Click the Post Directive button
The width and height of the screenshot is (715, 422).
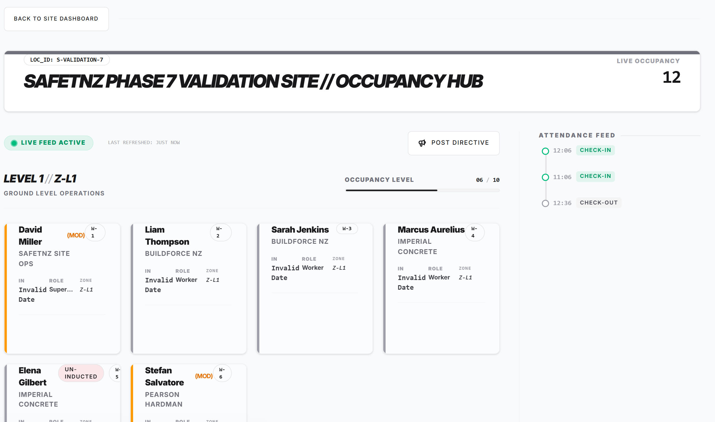[453, 143]
